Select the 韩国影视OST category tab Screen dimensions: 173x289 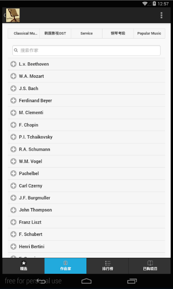pos(55,33)
